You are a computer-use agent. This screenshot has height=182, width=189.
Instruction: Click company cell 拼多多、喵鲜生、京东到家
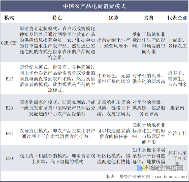(x=177, y=79)
